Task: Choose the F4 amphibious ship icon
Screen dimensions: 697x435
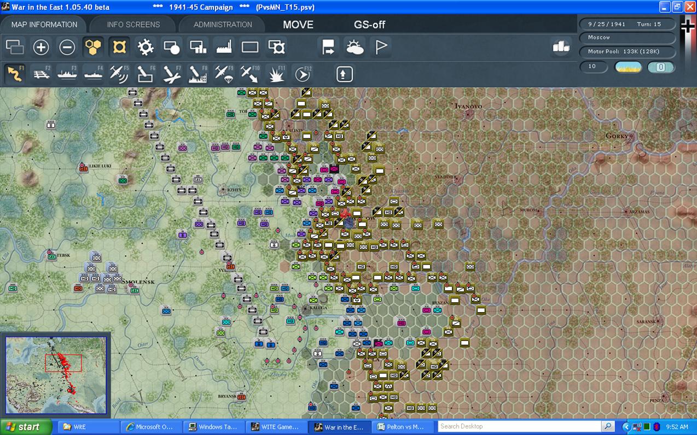Action: coord(94,74)
